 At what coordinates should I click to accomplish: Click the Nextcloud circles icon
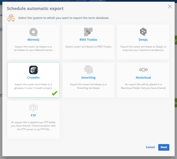[x=143, y=70]
